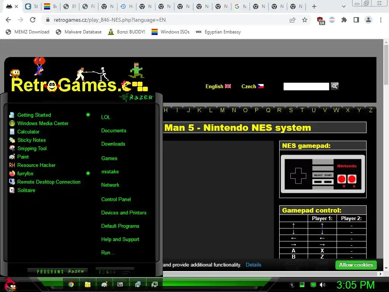
Task: Open a new tab with plus button
Action: tap(314, 6)
